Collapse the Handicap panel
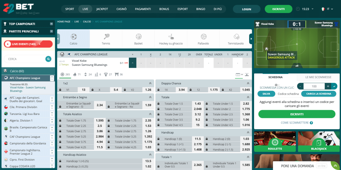Viewport: 341px width, 170px height. 248,132
